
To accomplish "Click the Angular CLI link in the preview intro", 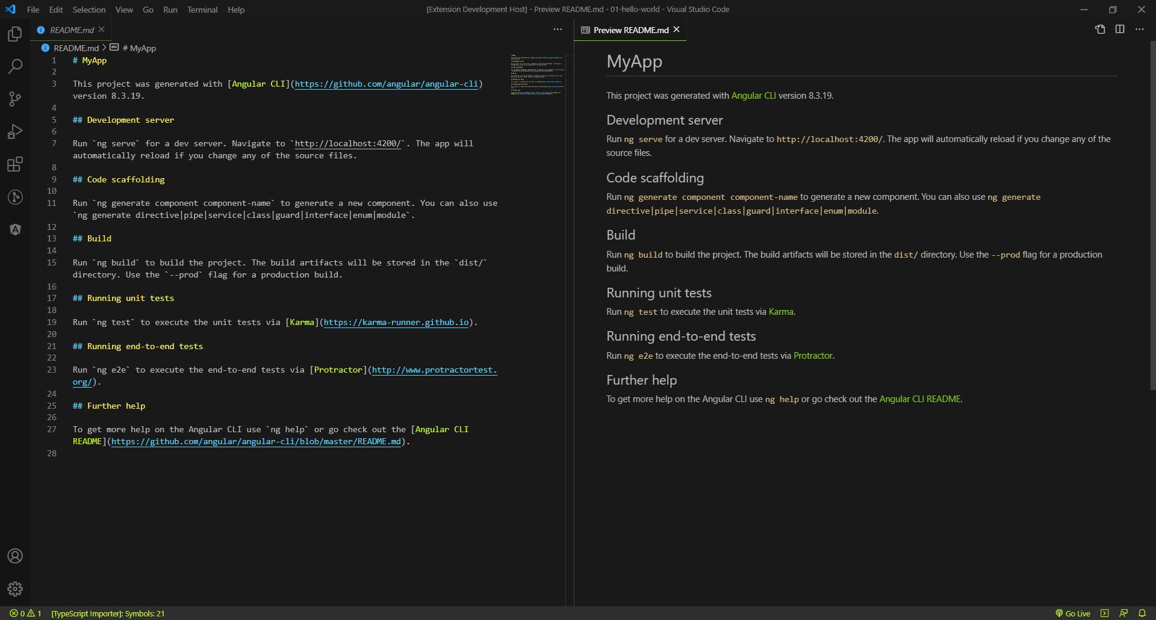I will click(753, 96).
